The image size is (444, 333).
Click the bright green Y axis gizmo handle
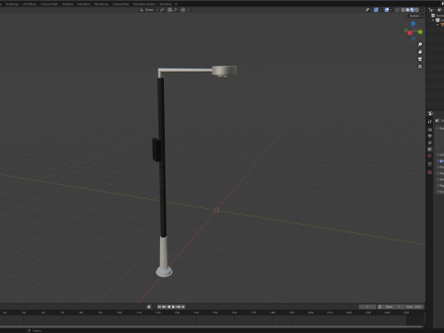coord(420,31)
